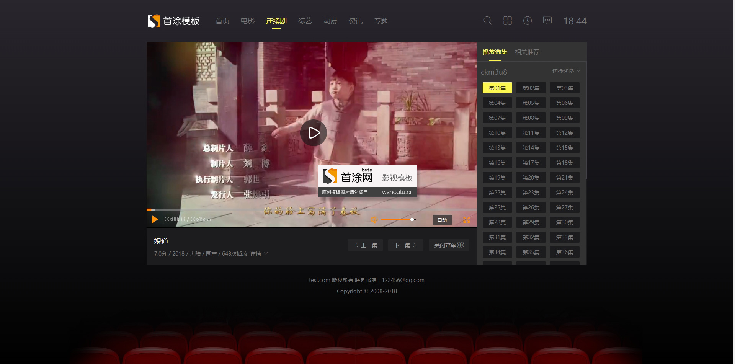
Task: Click the orange play icon in control bar
Action: coord(155,219)
